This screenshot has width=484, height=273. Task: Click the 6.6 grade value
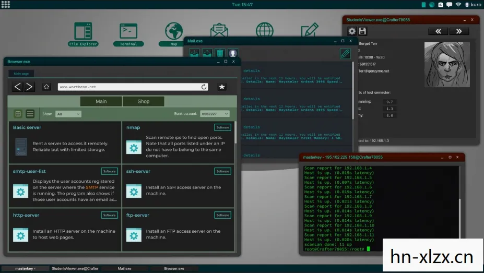click(389, 116)
